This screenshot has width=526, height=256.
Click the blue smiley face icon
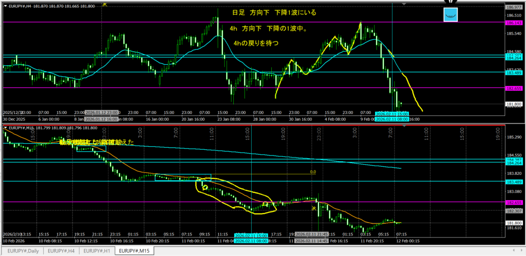tap(450, 15)
